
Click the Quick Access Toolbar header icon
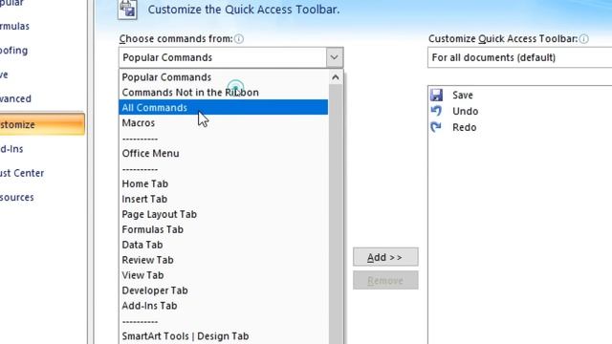tap(127, 10)
